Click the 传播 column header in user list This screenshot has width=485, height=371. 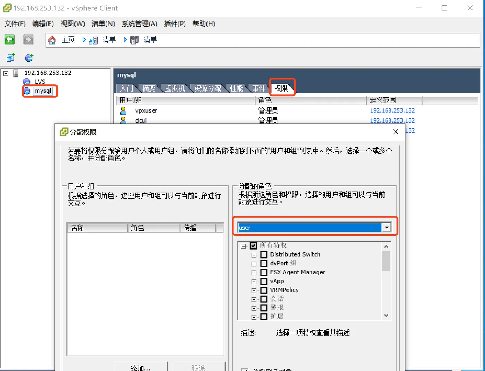coord(198,228)
